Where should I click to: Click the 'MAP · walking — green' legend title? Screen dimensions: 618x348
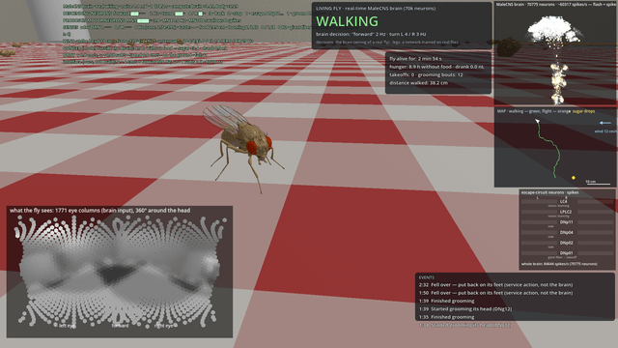click(533, 112)
